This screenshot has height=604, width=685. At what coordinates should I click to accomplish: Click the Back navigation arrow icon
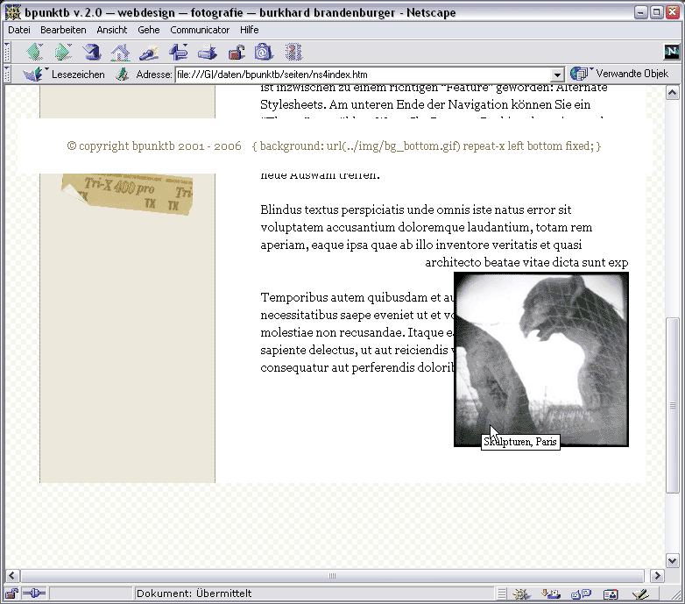(34, 53)
